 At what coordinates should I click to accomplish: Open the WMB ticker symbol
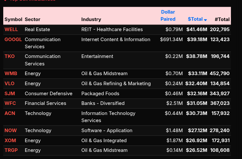(11, 74)
